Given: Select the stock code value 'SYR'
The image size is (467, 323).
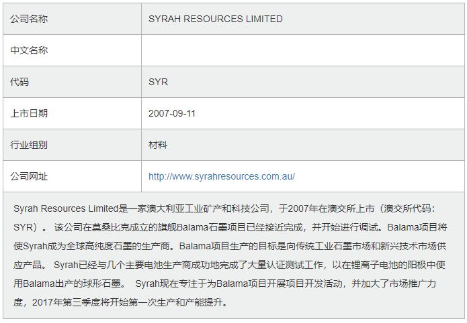Looking at the screenshot, I should coord(158,82).
